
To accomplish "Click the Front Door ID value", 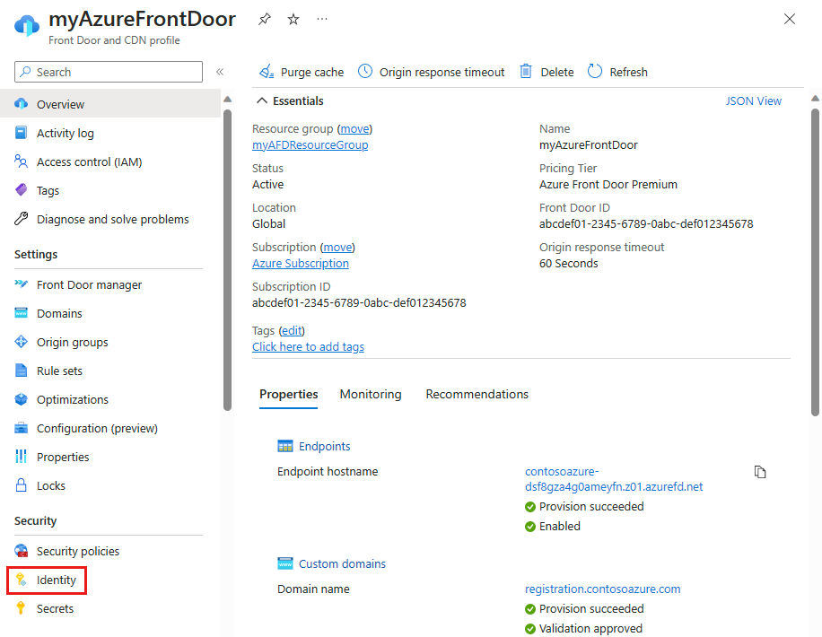I will pos(646,224).
